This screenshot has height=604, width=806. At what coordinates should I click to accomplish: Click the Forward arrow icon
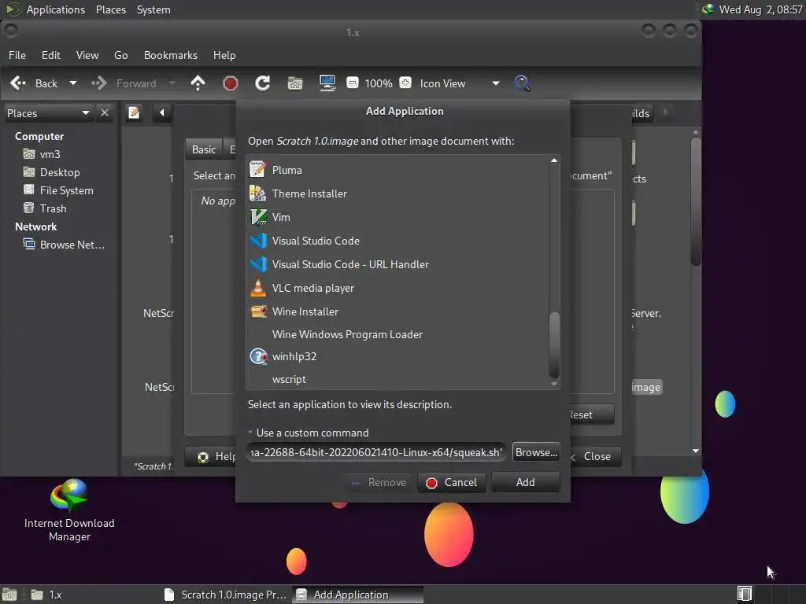coord(99,83)
